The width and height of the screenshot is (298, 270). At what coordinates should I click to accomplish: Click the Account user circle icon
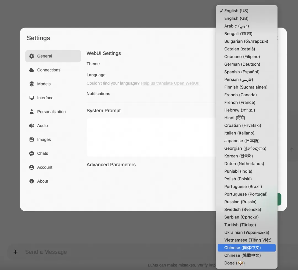[31, 167]
